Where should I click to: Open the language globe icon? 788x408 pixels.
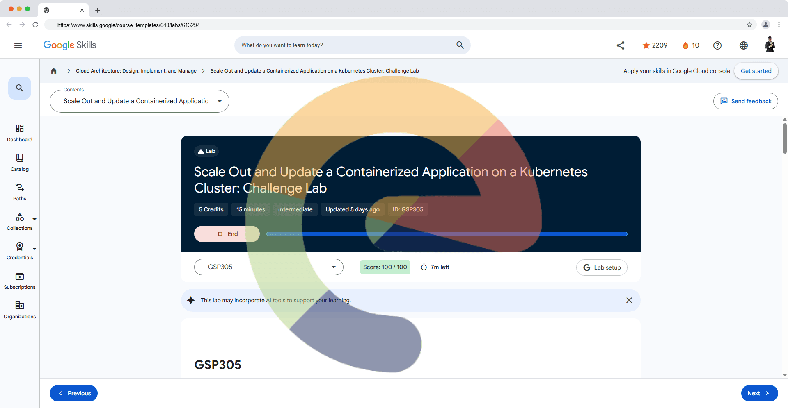(744, 45)
